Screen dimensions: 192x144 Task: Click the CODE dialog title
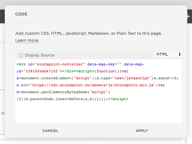[21, 14]
